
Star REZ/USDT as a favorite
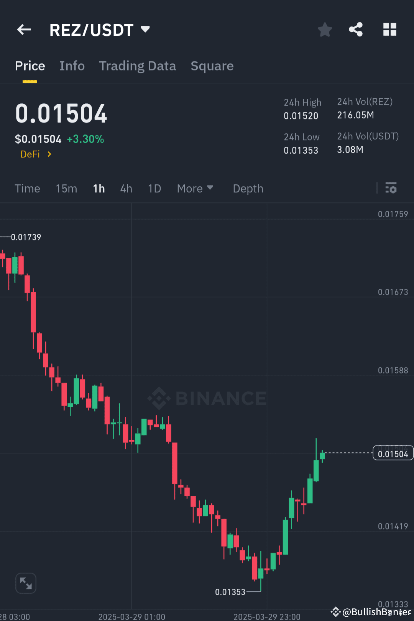[325, 30]
